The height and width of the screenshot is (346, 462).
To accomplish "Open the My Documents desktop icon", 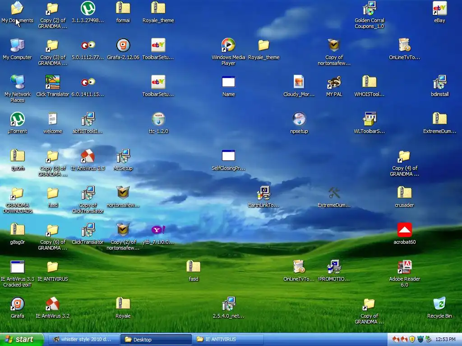I will click(x=17, y=12).
